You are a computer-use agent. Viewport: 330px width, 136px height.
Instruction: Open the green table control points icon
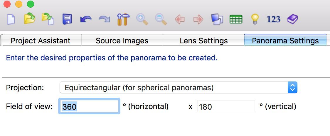[236, 19]
